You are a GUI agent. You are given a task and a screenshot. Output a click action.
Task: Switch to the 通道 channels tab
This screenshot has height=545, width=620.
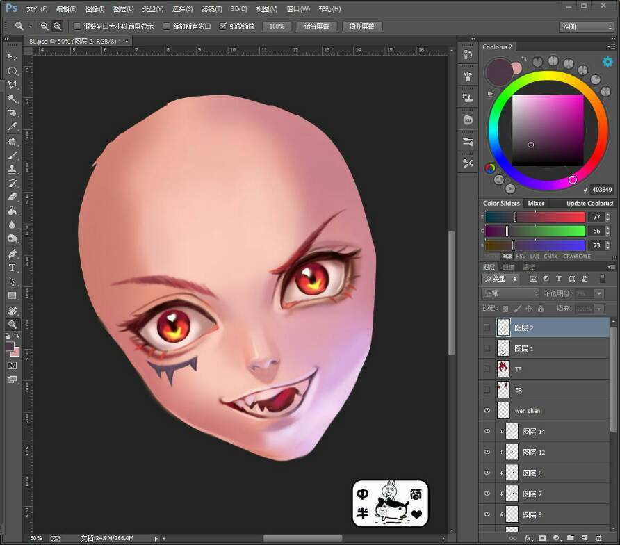point(509,267)
